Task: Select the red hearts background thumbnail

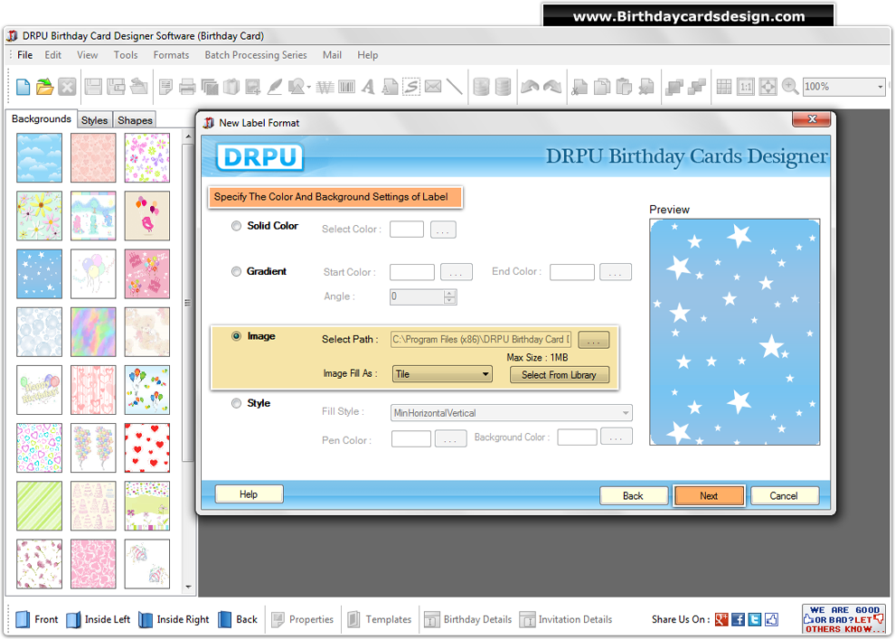Action: point(147,448)
